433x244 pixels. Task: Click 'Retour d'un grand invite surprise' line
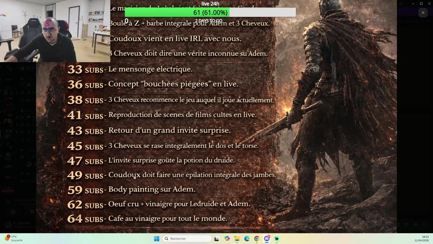click(149, 130)
